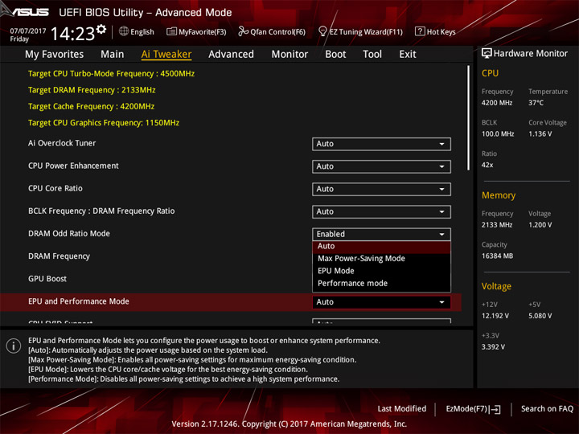Click the BCLK value 100.0 MHz
579x434 pixels.
[x=498, y=134]
